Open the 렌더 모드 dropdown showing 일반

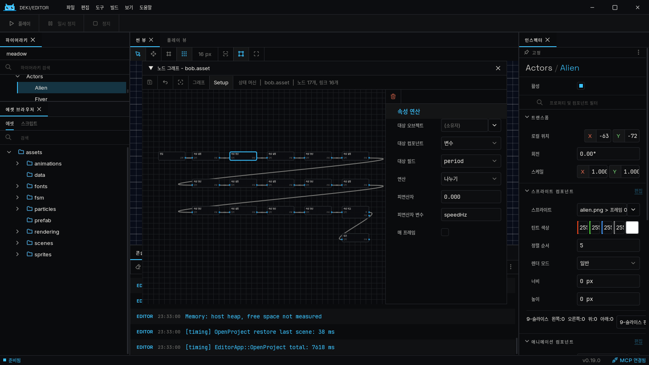pos(608,263)
